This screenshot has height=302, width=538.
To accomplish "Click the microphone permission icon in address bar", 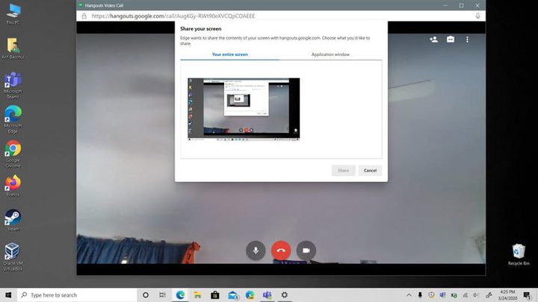I will (x=477, y=16).
